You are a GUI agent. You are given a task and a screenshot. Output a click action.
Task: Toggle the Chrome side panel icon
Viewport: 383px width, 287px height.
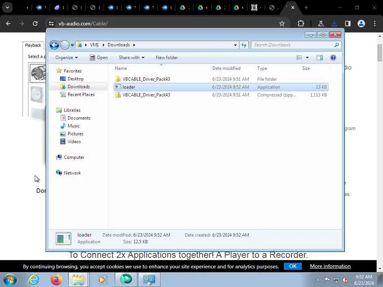point(347,24)
